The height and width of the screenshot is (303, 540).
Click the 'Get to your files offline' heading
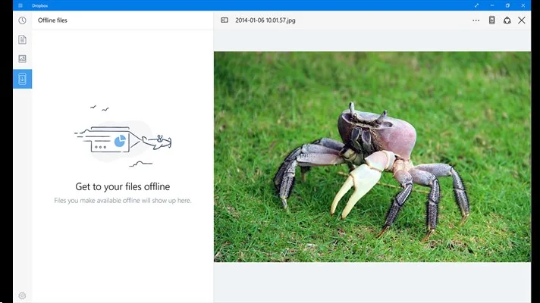(x=122, y=186)
